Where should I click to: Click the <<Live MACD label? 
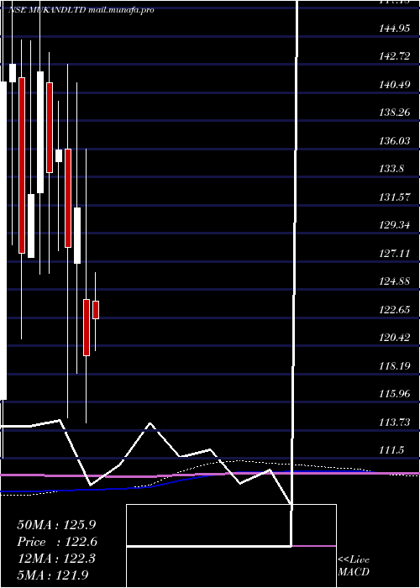coord(354,565)
